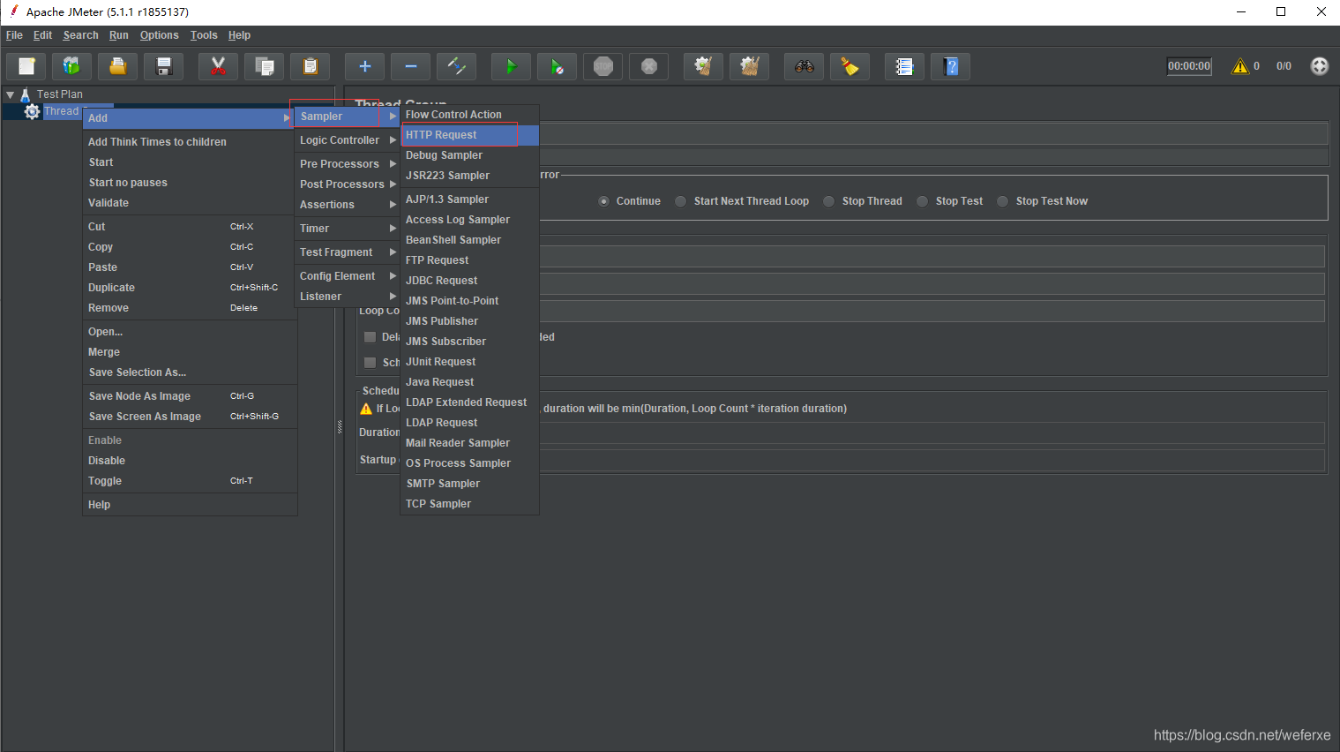Click the Clear broom toolbar icon
This screenshot has height=752, width=1340.
click(x=703, y=66)
